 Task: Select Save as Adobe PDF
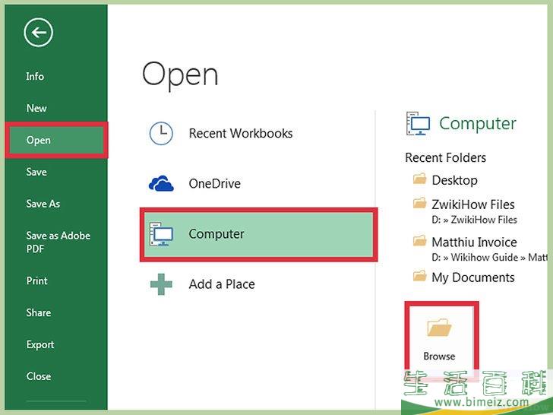(58, 242)
